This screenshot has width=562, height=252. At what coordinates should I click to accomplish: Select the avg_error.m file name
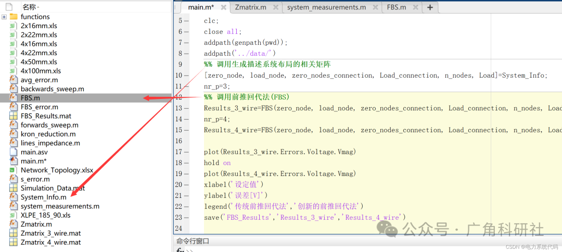pyautogui.click(x=39, y=80)
